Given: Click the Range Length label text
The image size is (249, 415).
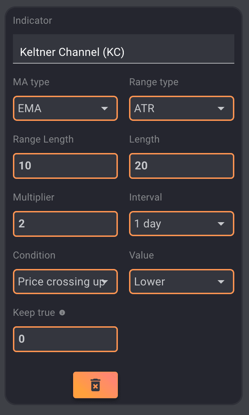Looking at the screenshot, I should coord(43,139).
